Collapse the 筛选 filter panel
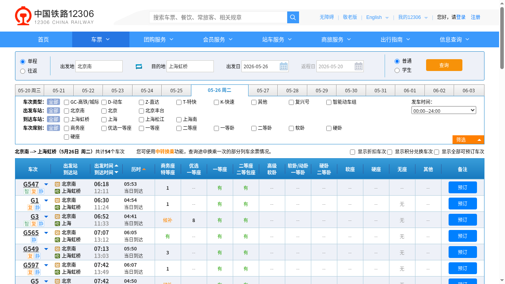The height and width of the screenshot is (284, 505). (468, 140)
